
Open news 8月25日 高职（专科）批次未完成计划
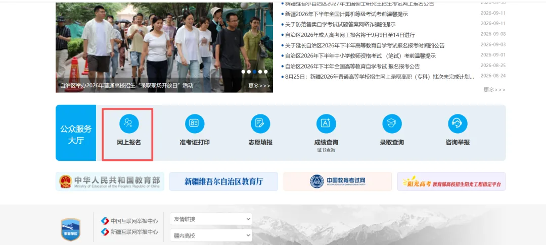pos(380,77)
